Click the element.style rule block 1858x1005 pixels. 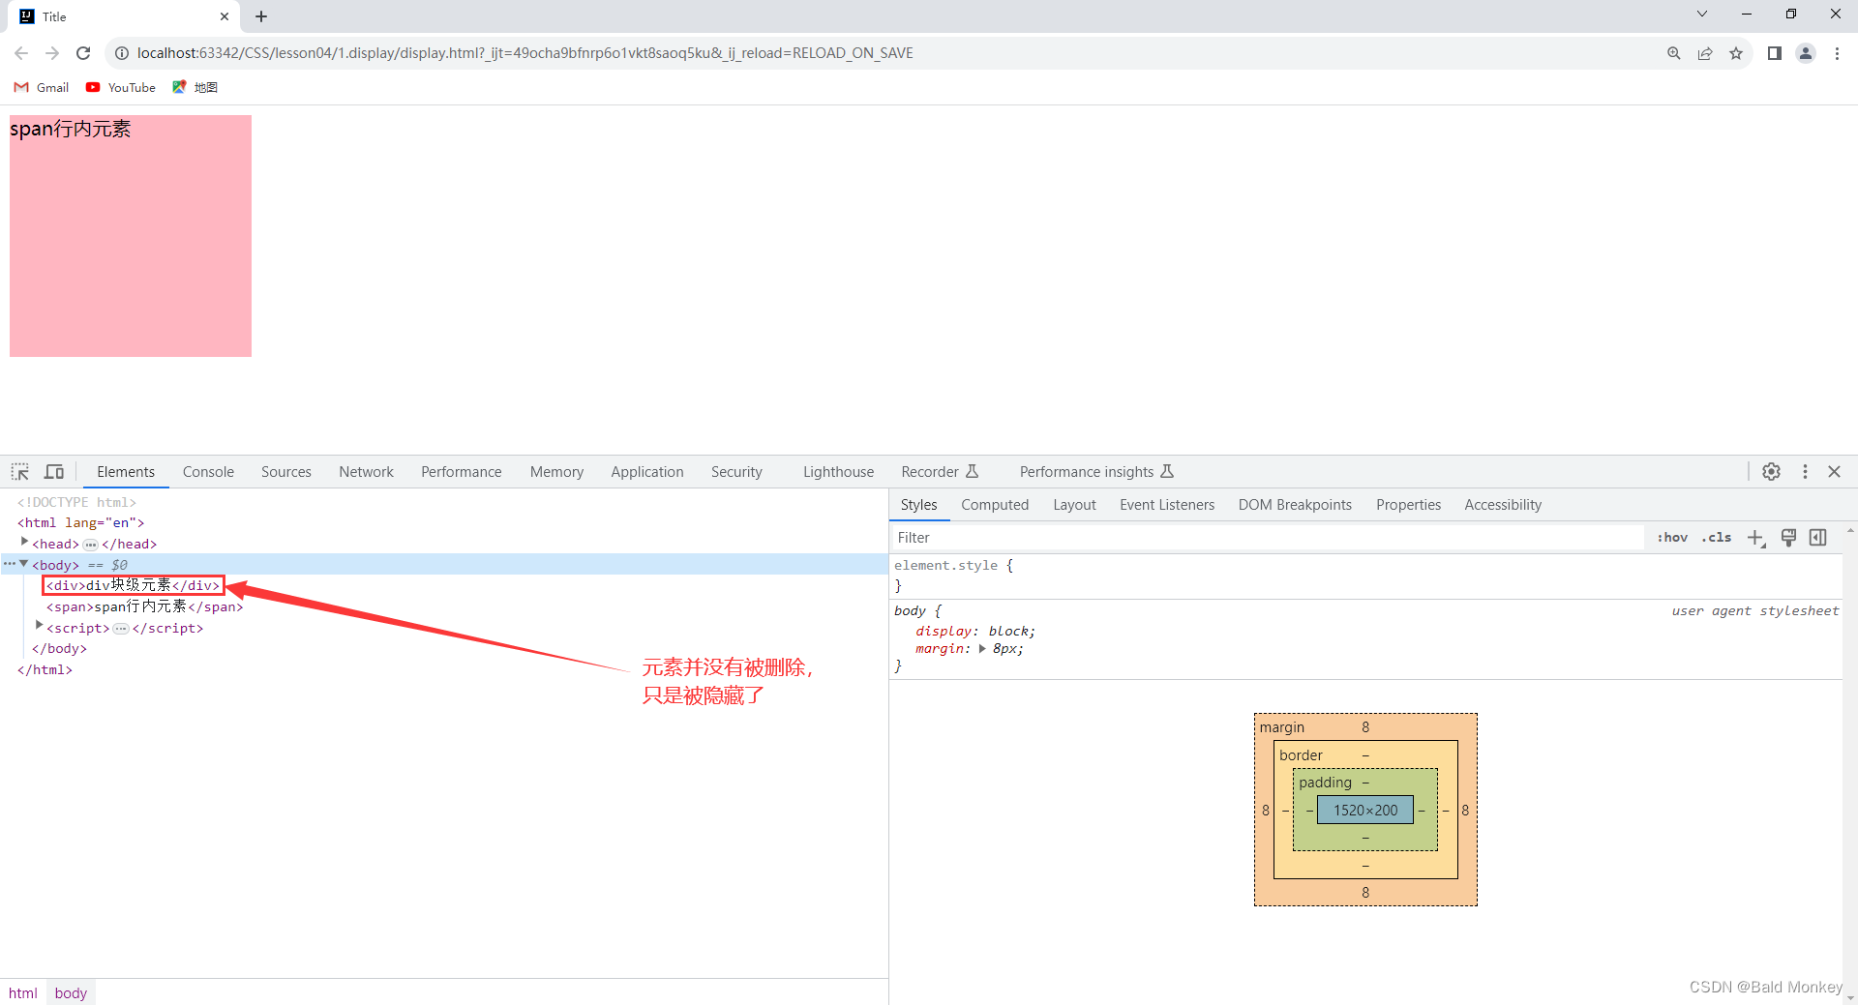(x=1365, y=576)
